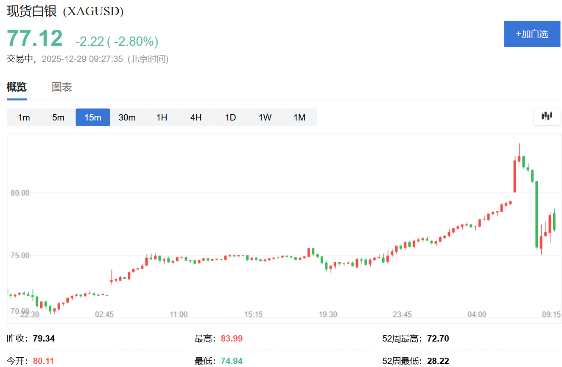Open the 图表 chart tab
The image size is (562, 367).
62,87
